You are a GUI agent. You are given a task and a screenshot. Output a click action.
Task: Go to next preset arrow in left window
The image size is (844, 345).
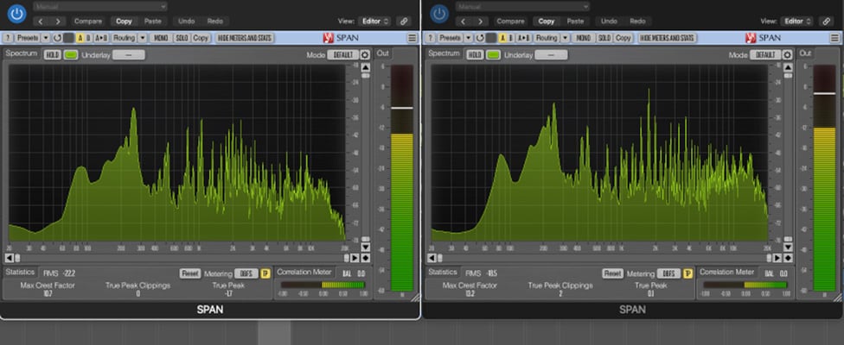click(58, 22)
